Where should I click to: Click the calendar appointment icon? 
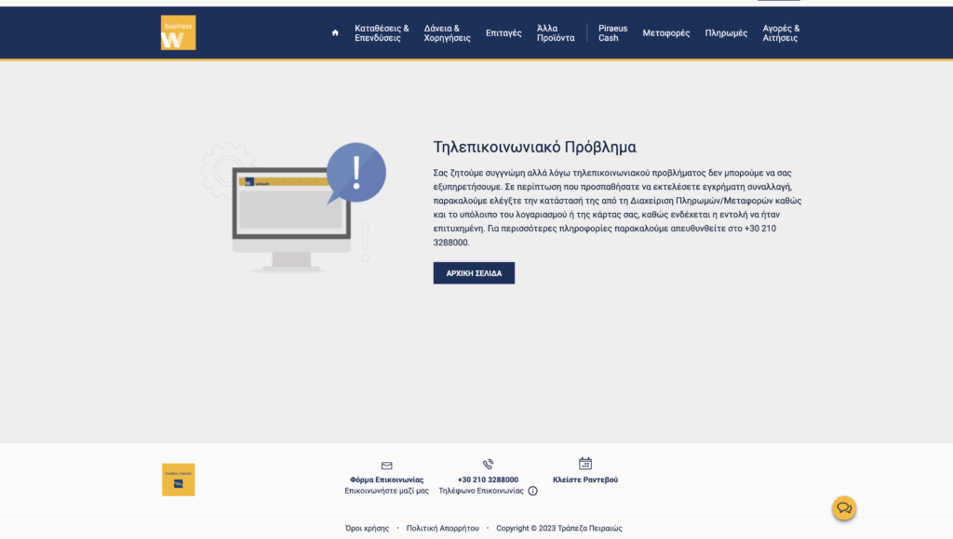pos(585,464)
